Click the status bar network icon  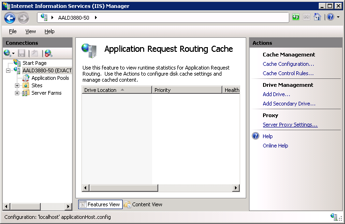point(334,217)
